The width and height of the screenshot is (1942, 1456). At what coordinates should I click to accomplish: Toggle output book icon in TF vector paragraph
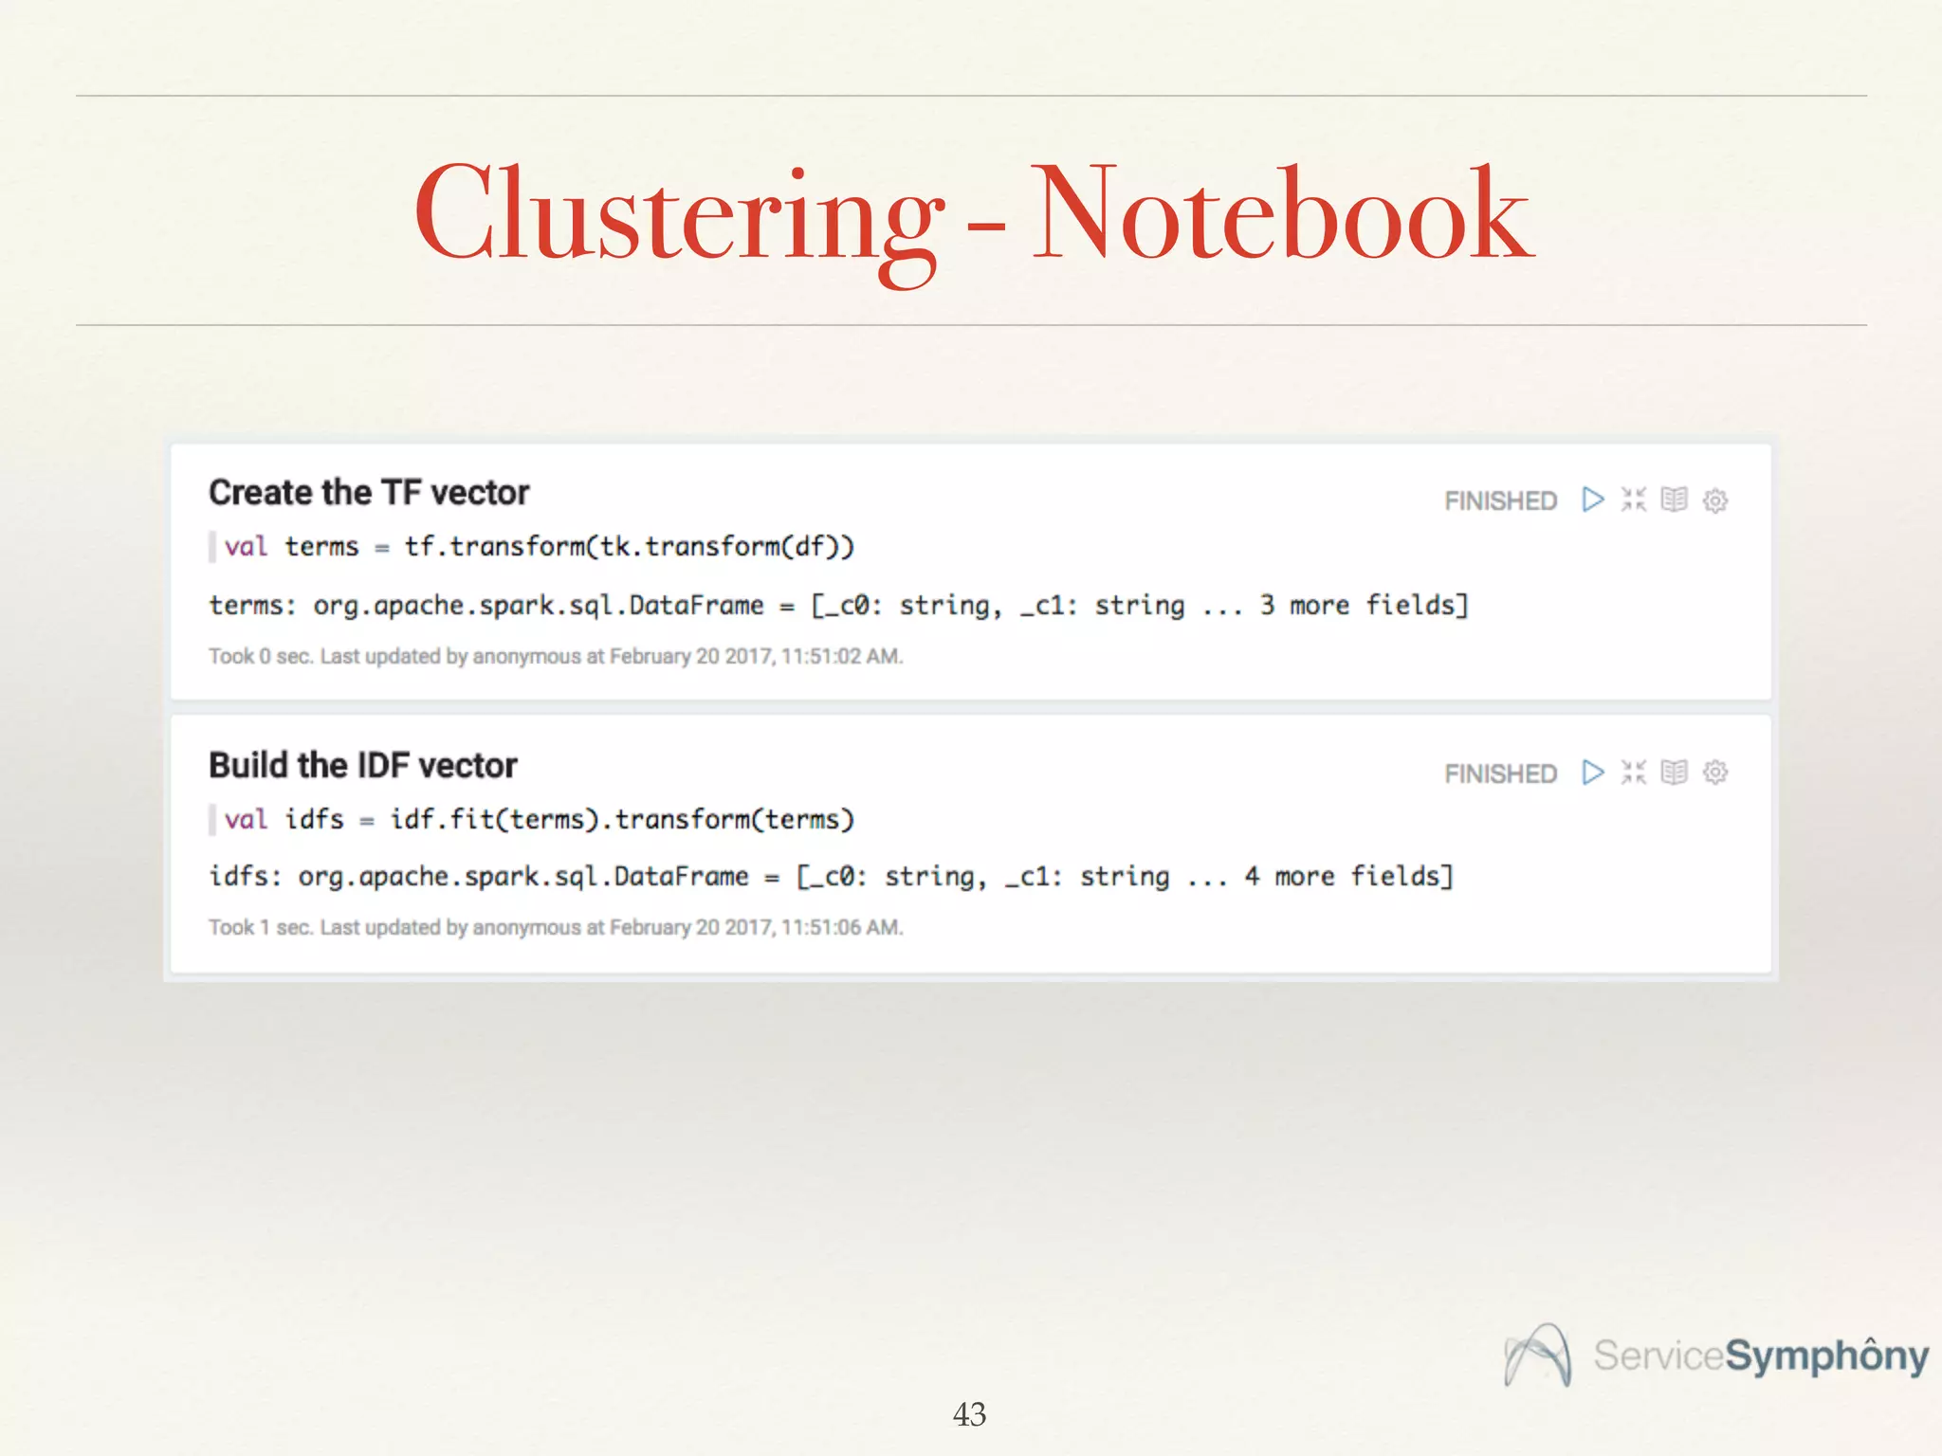pyautogui.click(x=1674, y=500)
